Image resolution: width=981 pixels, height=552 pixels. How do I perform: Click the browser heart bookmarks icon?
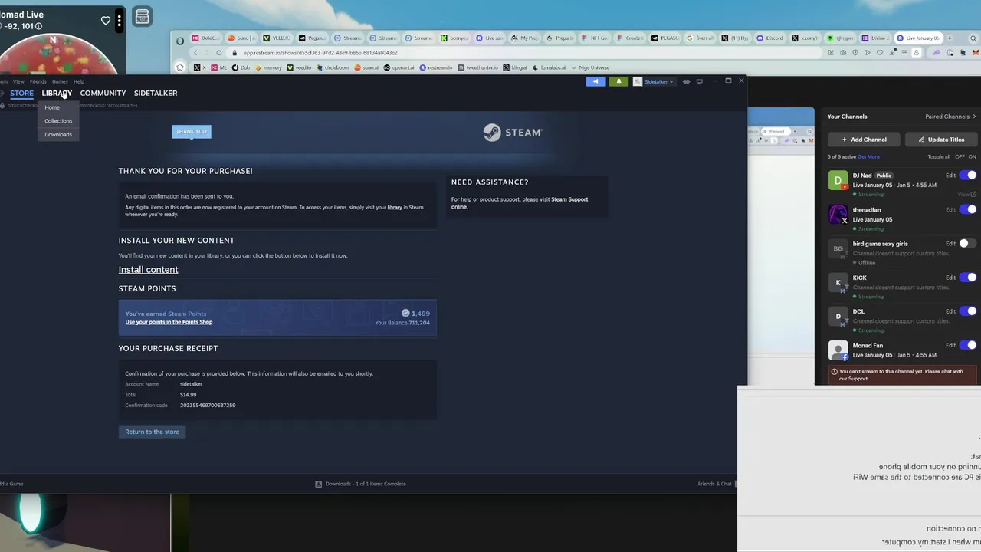pyautogui.click(x=880, y=53)
